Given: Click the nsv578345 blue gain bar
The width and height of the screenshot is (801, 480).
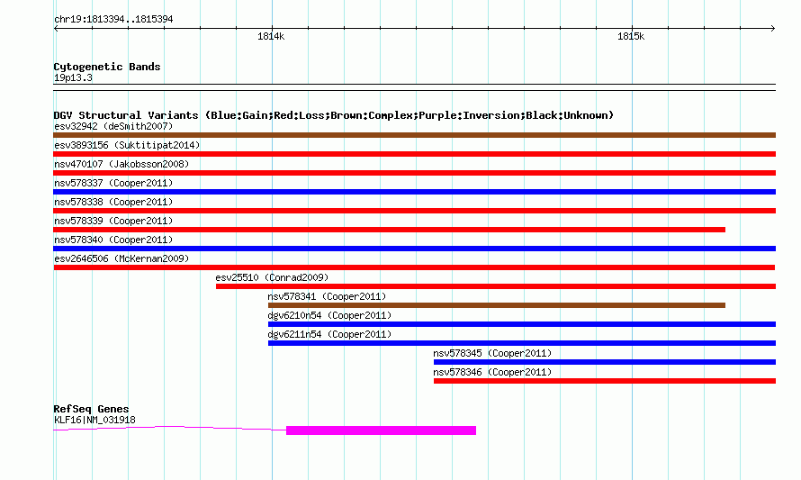Looking at the screenshot, I should (x=605, y=362).
